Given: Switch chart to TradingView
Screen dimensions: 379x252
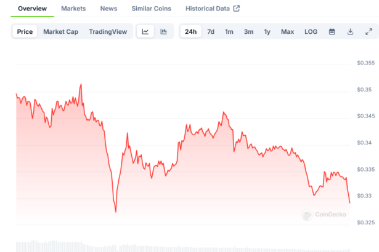Looking at the screenshot, I should click(x=108, y=31).
